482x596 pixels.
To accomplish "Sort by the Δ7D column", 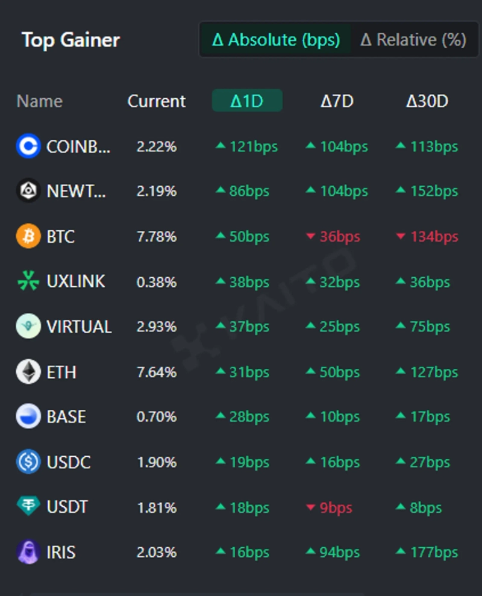I will click(x=337, y=101).
